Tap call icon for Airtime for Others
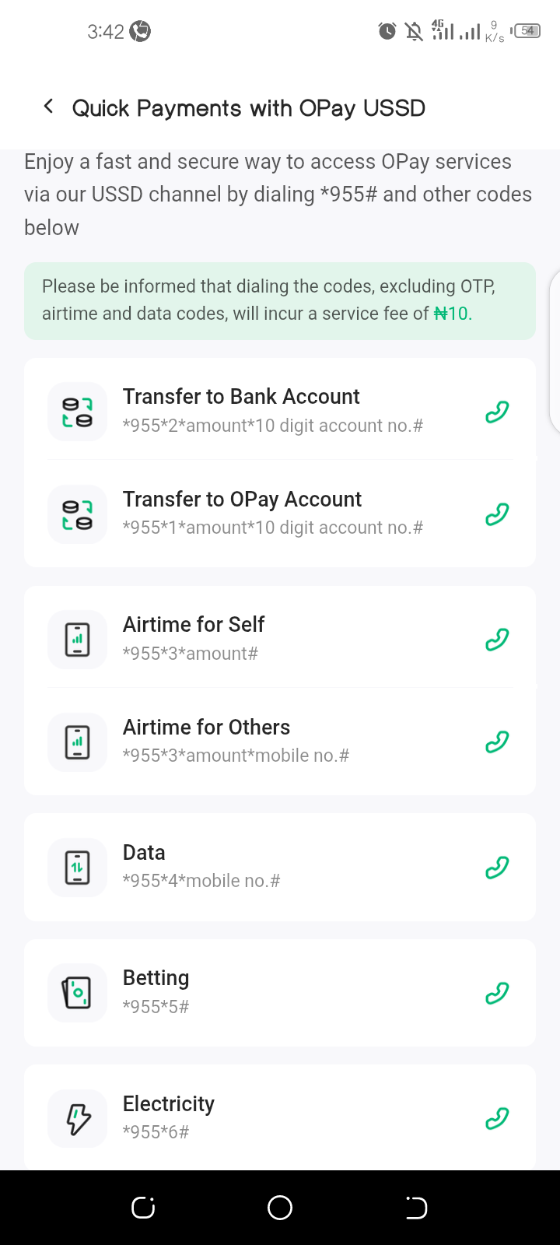The image size is (560, 1245). coord(497,742)
